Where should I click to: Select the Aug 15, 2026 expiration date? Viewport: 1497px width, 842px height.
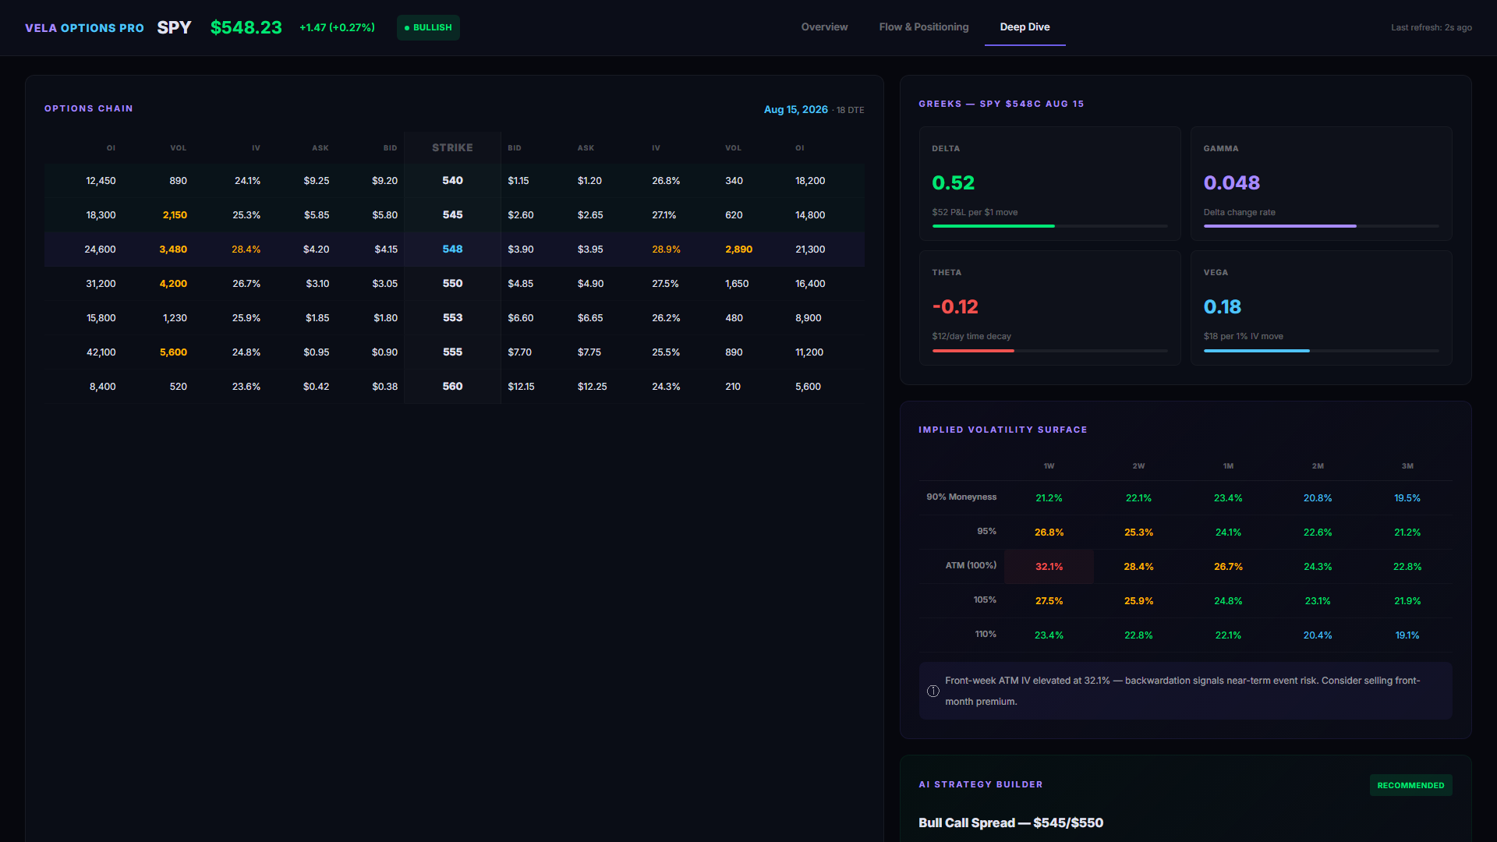795,109
